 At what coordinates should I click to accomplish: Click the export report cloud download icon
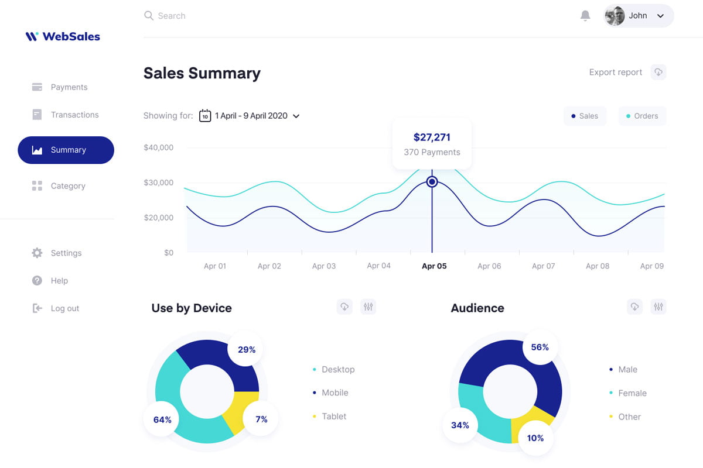pyautogui.click(x=658, y=72)
